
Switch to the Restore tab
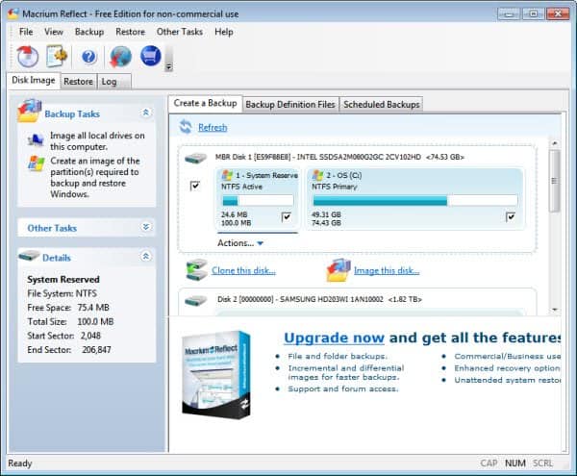tap(79, 82)
